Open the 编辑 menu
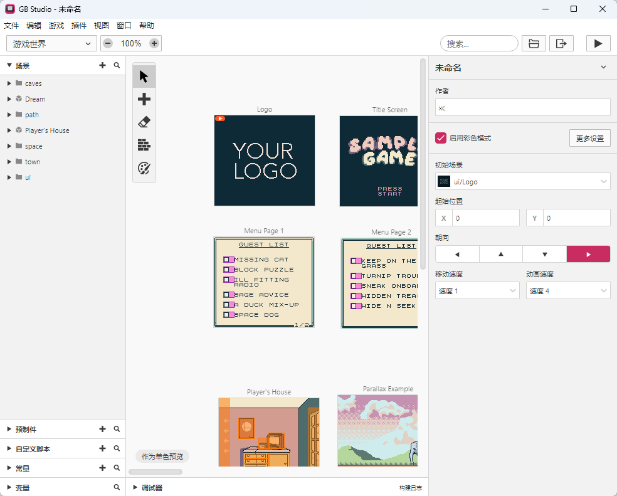The width and height of the screenshot is (617, 496). click(x=34, y=26)
